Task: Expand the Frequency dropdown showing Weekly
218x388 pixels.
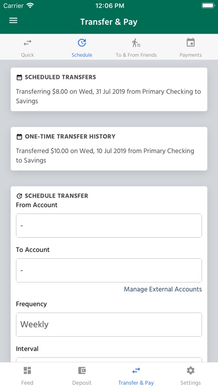Action: pyautogui.click(x=109, y=324)
